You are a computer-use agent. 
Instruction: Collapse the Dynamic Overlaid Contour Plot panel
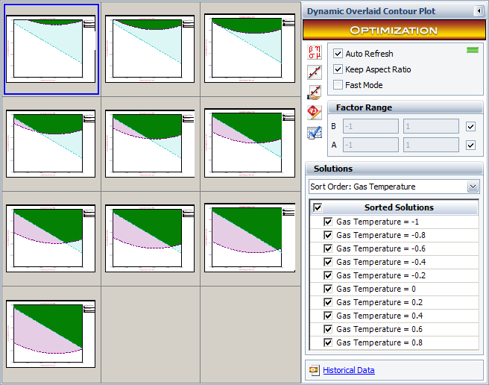(478, 11)
